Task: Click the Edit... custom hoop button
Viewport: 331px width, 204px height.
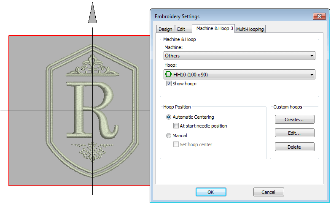Action: click(294, 133)
